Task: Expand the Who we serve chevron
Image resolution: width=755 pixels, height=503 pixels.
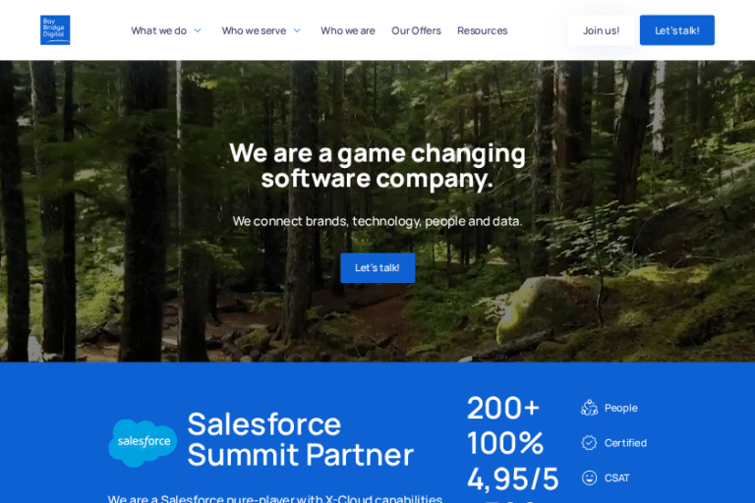Action: click(x=297, y=30)
